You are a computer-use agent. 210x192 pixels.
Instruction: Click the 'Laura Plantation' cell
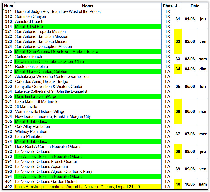[88, 137]
